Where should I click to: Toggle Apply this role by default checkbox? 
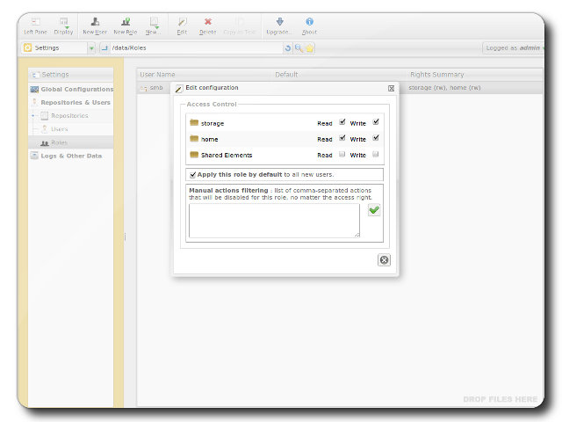192,174
